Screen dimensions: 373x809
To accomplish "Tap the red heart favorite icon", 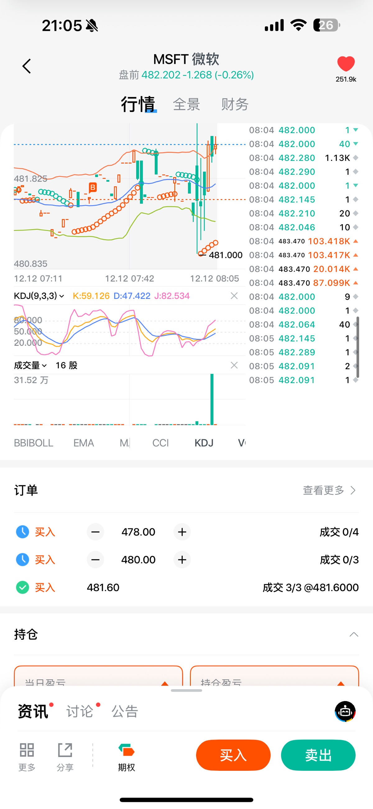I will pyautogui.click(x=346, y=64).
